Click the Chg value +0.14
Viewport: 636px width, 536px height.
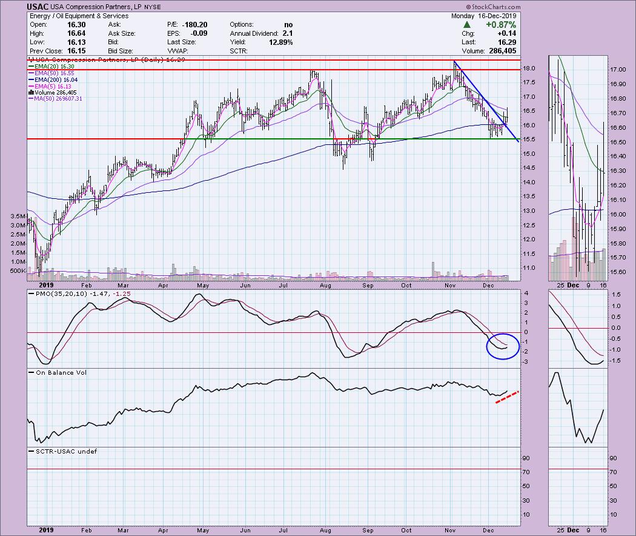click(506, 33)
